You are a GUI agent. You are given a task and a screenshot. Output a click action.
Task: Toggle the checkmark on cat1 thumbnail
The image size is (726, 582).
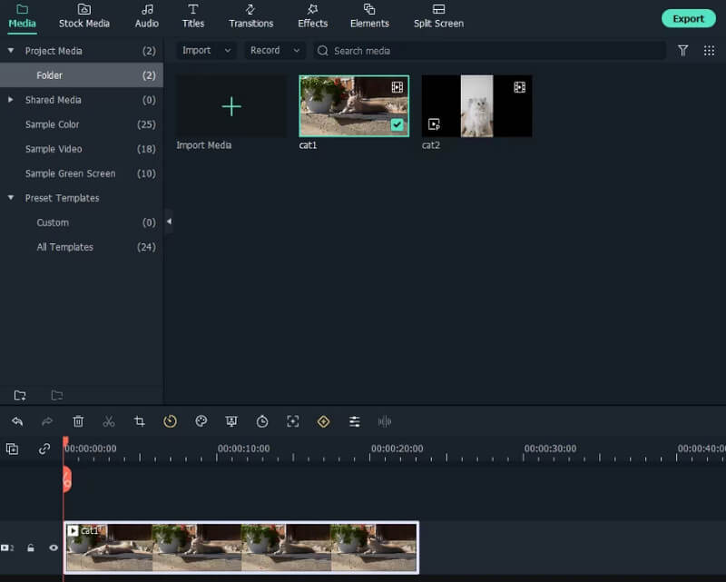coord(397,124)
